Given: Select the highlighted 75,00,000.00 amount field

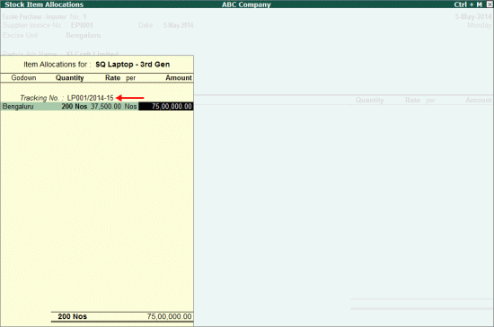Looking at the screenshot, I should 166,107.
